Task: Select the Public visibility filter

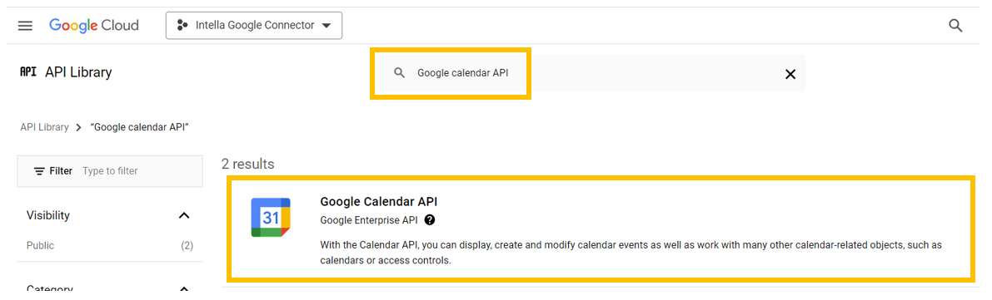Action: (41, 245)
